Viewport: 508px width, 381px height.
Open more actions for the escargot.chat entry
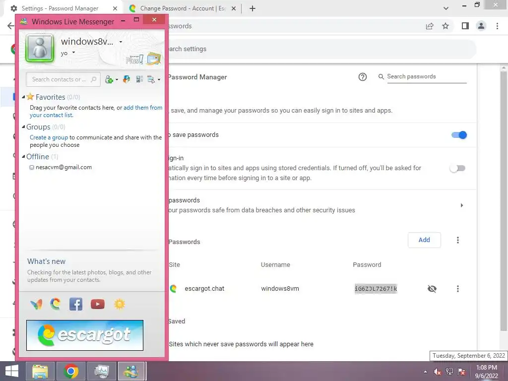(x=458, y=289)
